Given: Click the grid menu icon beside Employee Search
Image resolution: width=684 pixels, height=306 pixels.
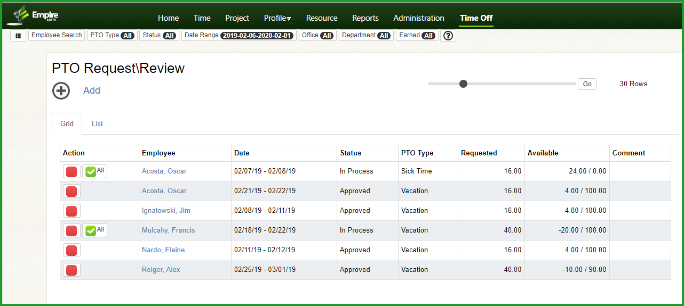Looking at the screenshot, I should [18, 36].
